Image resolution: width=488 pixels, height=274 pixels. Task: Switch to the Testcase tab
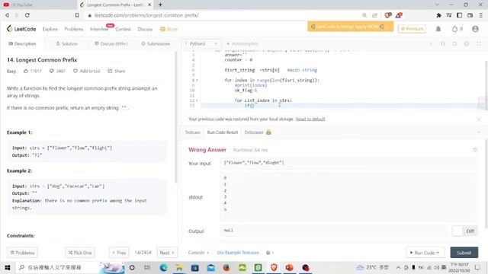(x=193, y=132)
